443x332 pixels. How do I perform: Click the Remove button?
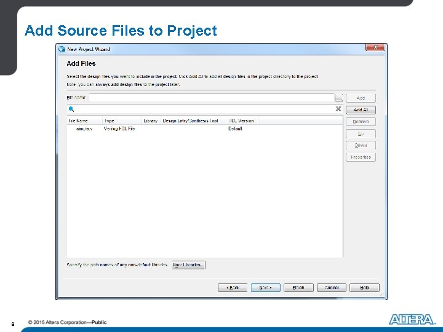361,122
